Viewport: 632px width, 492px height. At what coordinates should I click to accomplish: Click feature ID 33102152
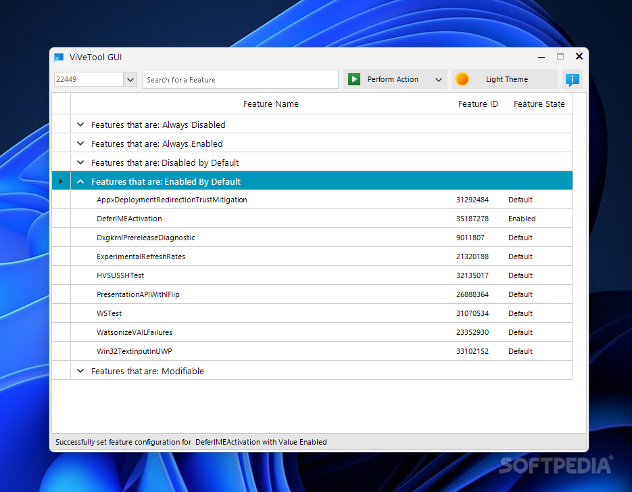tap(472, 351)
